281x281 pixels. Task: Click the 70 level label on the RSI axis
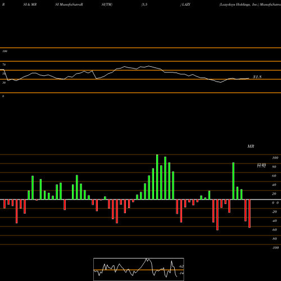point(4,65)
